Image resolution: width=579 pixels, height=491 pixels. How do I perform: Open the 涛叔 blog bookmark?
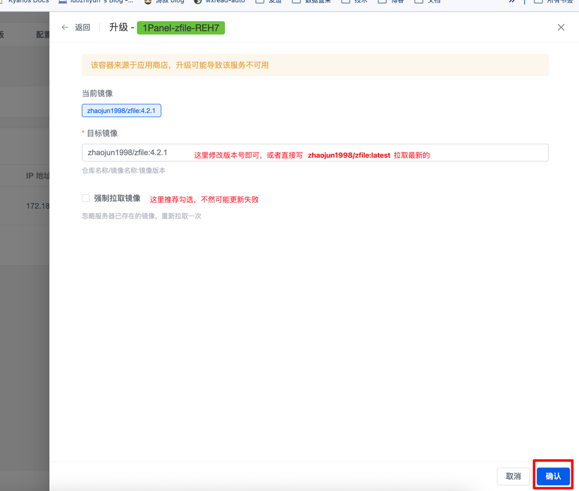click(x=164, y=2)
